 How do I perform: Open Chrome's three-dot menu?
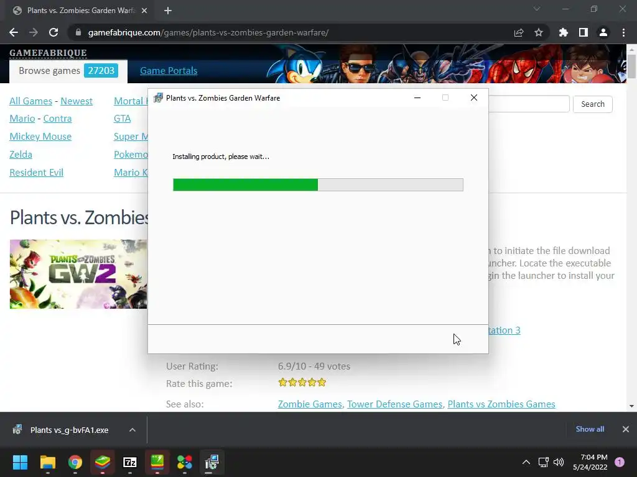623,32
